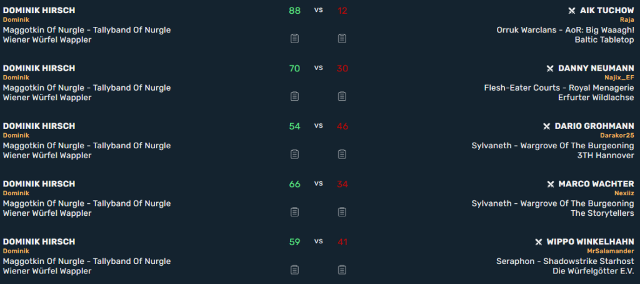This screenshot has height=284, width=640.
Task: Open Dominik Hirsch name in first row
Action: [x=39, y=11]
